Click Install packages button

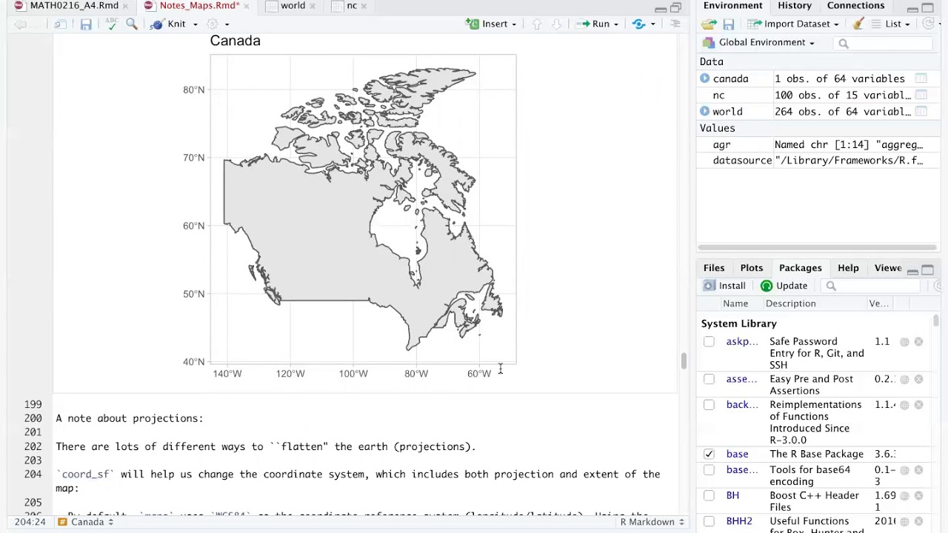tap(724, 286)
